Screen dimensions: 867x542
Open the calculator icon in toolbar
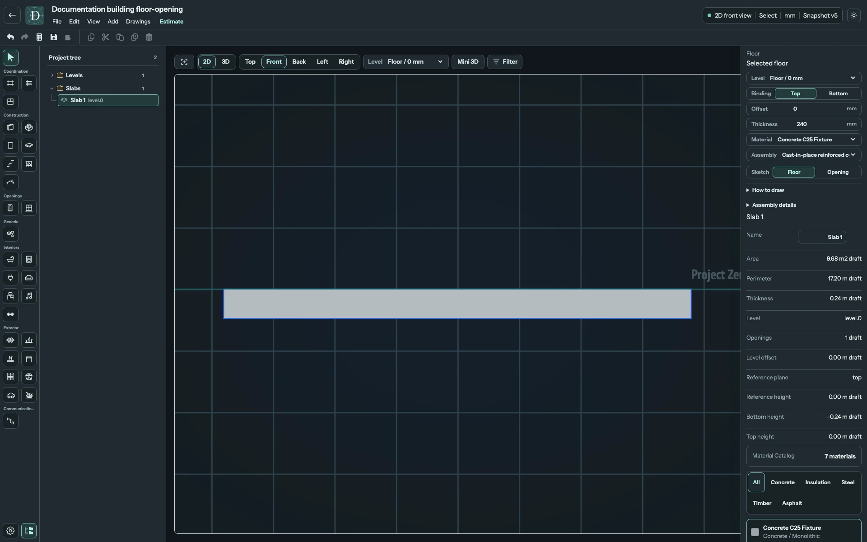(39, 37)
